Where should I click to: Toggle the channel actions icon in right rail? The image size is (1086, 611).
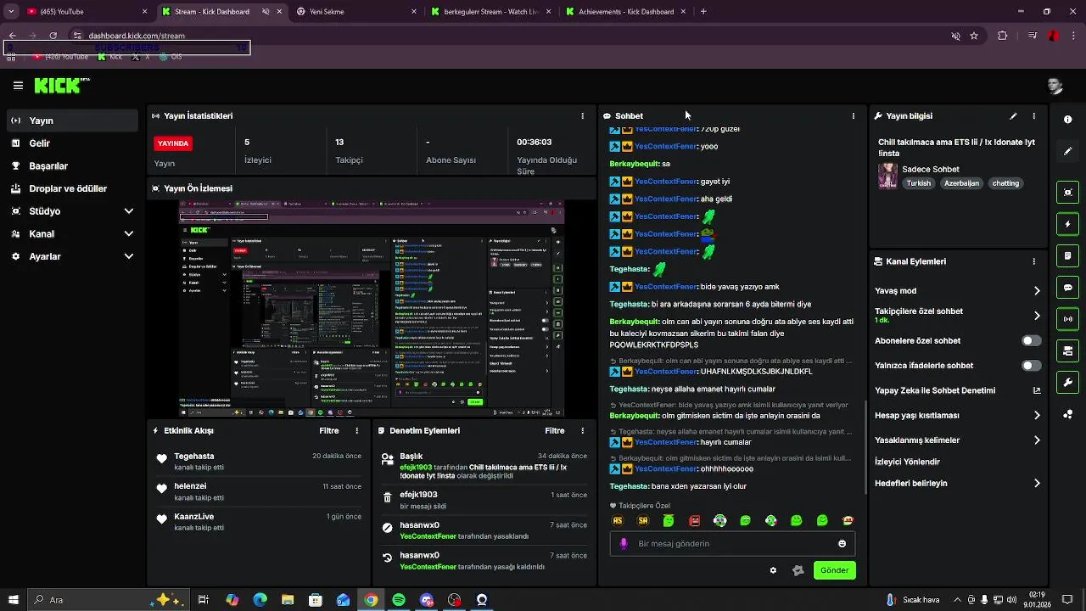pyautogui.click(x=1068, y=350)
